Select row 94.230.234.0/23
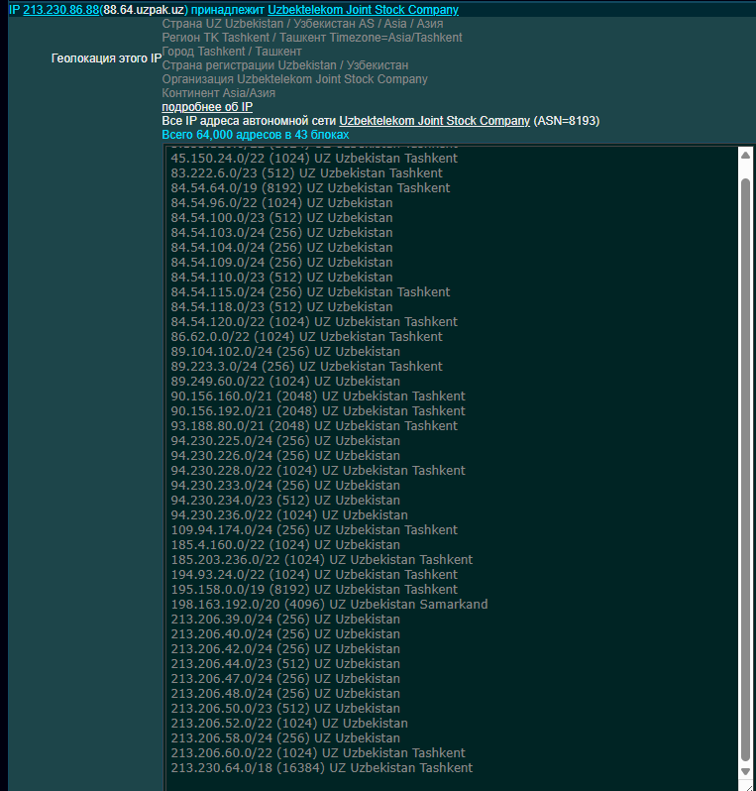The width and height of the screenshot is (756, 791). click(285, 501)
